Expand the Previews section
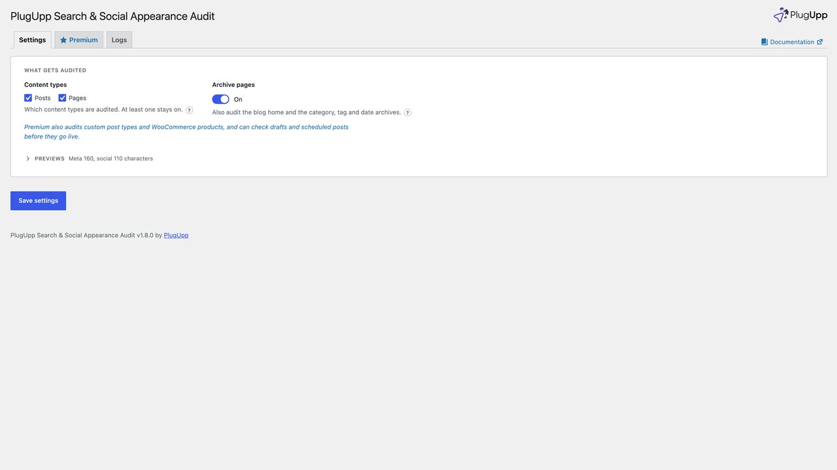This screenshot has height=470, width=837. pyautogui.click(x=89, y=159)
